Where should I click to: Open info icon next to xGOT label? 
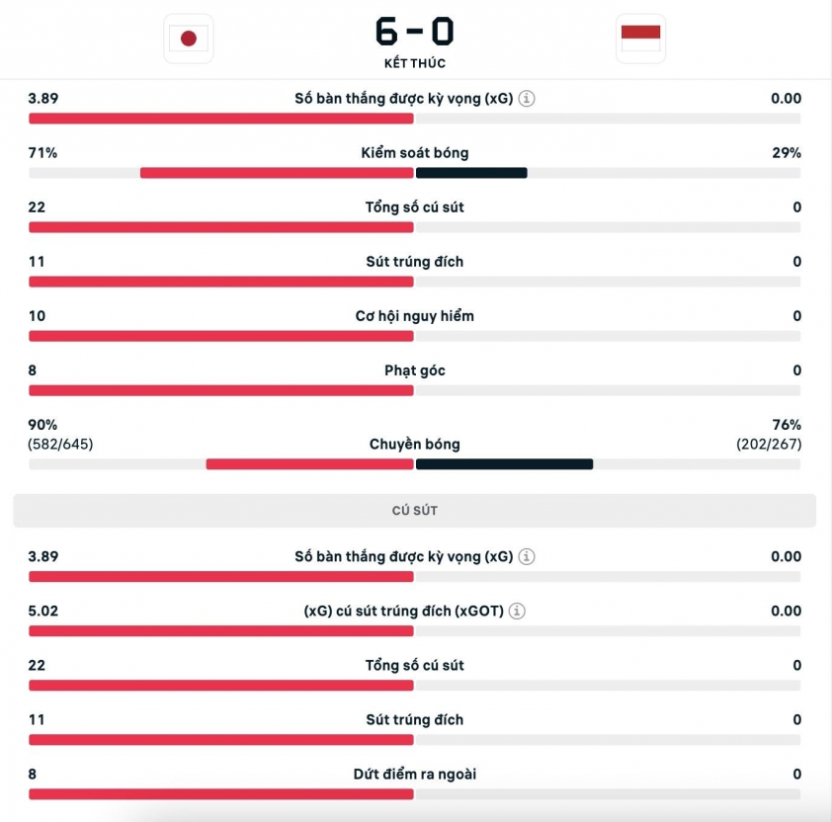click(x=517, y=611)
